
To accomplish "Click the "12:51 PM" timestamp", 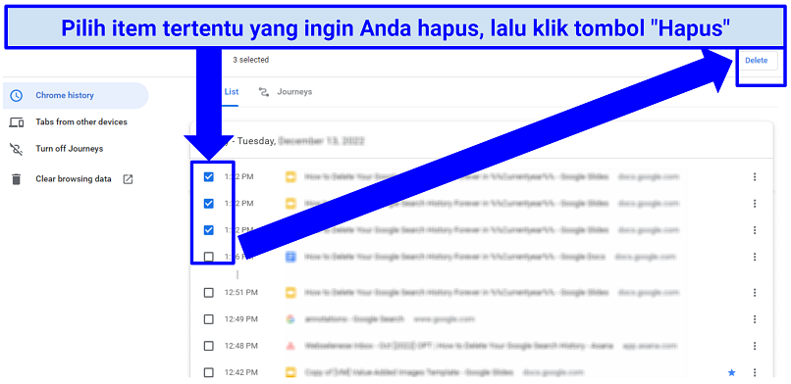I will pos(241,292).
